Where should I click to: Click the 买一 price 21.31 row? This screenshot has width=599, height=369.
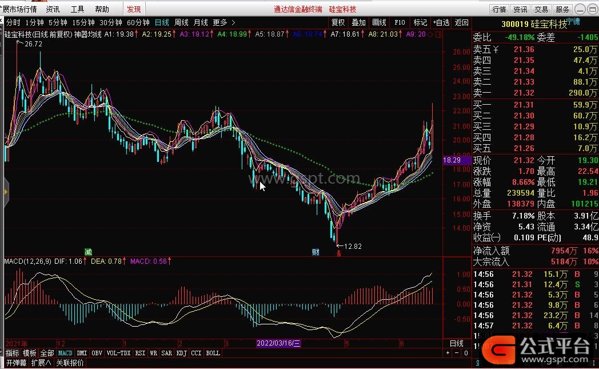pos(535,105)
